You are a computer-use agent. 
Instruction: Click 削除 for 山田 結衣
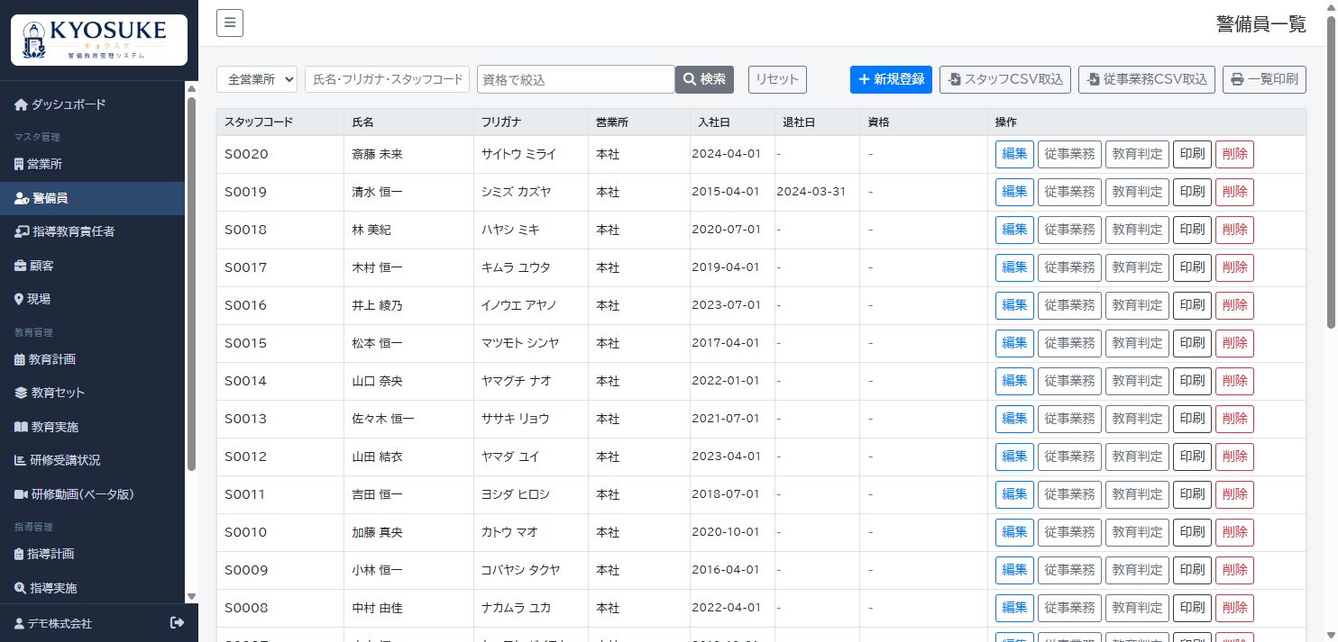point(1234,457)
